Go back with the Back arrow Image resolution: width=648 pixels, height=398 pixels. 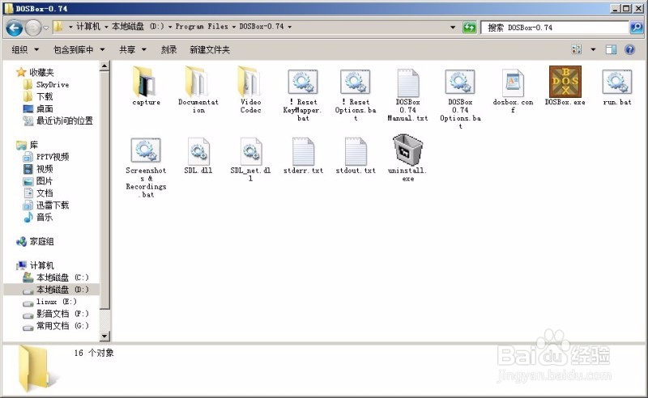(x=14, y=28)
